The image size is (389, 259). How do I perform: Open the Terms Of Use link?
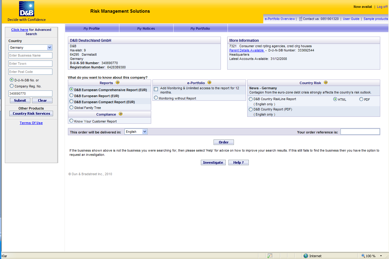[x=31, y=123]
